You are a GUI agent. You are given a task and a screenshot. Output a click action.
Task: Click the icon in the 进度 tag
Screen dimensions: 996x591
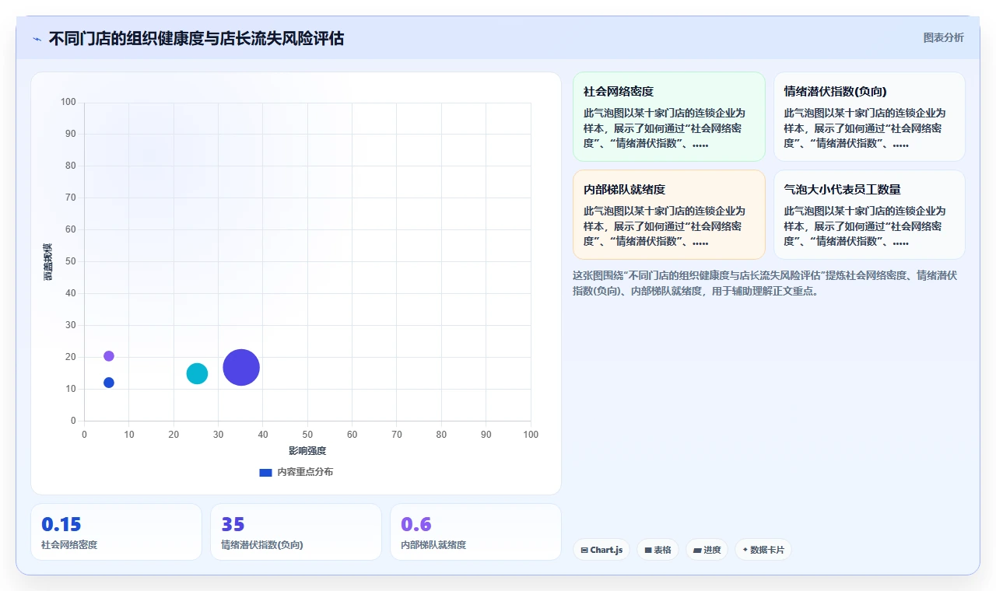point(696,550)
